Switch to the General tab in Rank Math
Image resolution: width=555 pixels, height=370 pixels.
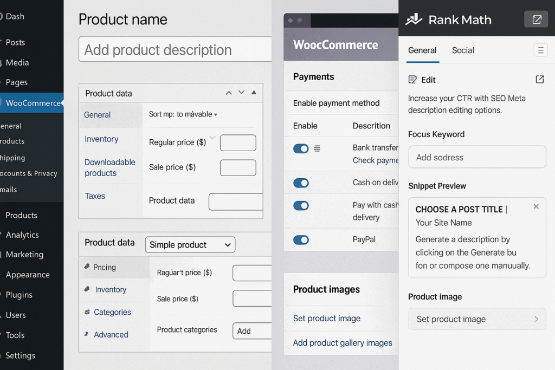[422, 50]
